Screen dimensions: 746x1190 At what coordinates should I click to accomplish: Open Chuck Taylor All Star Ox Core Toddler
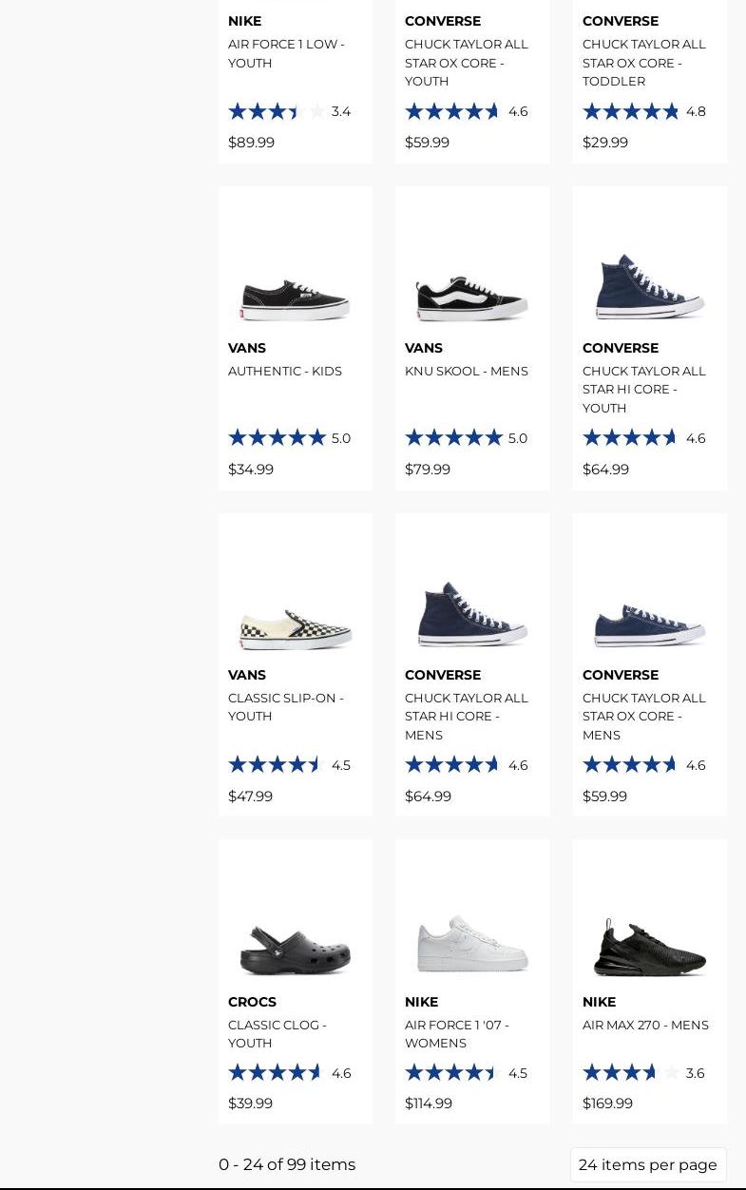(644, 63)
